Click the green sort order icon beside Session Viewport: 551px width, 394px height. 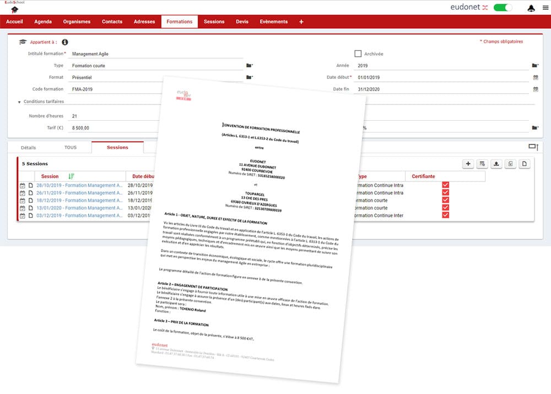[71, 176]
